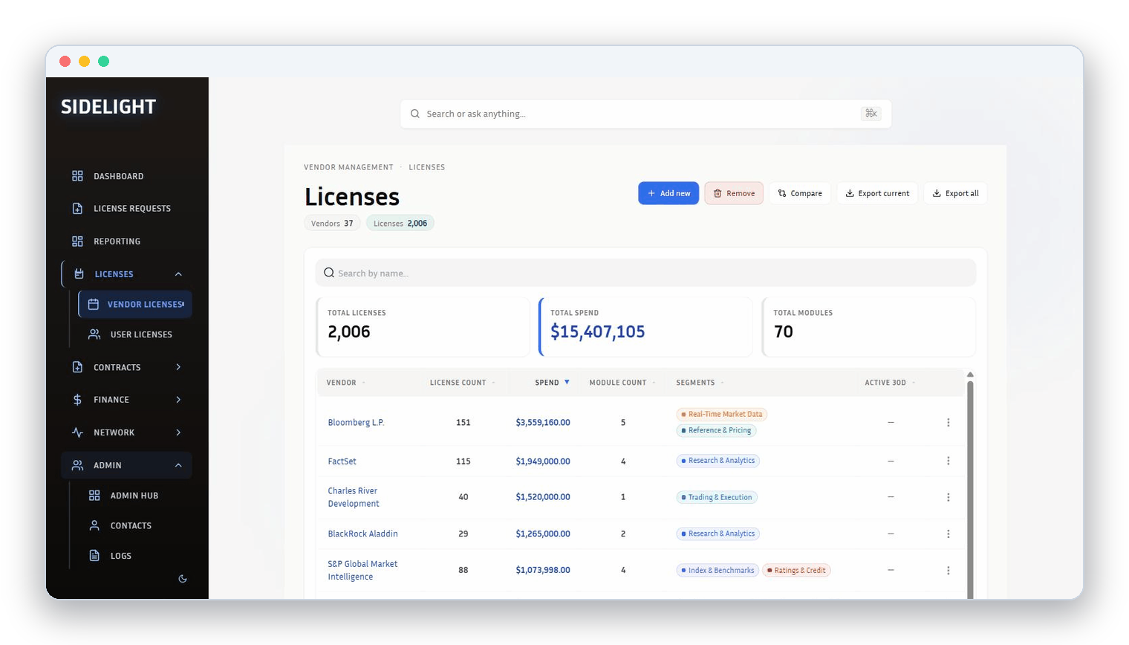This screenshot has height=645, width=1129.
Task: Click the Finance dollar sign icon
Action: tap(77, 400)
